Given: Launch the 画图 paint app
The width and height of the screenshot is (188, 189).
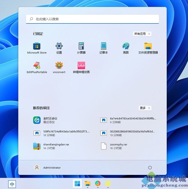Looking at the screenshot, I should click(x=126, y=48).
